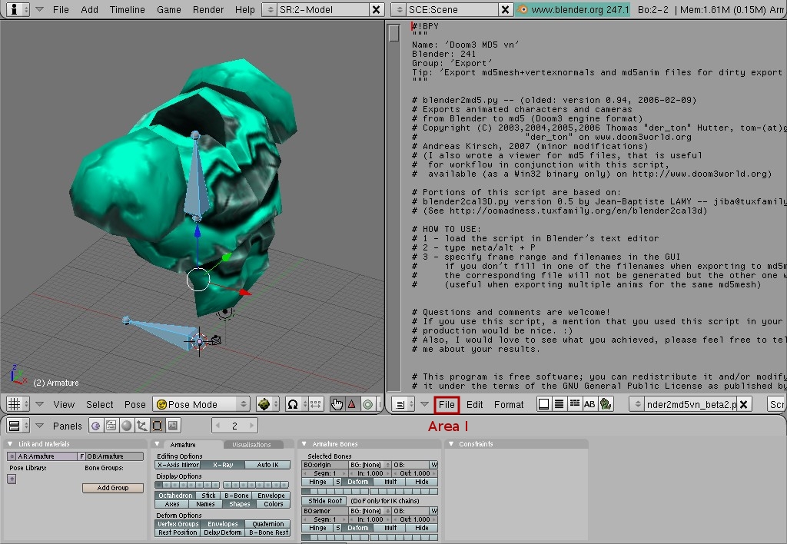Image resolution: width=787 pixels, height=544 pixels.
Task: Select the translate manipulator triangle icon
Action: tap(352, 404)
